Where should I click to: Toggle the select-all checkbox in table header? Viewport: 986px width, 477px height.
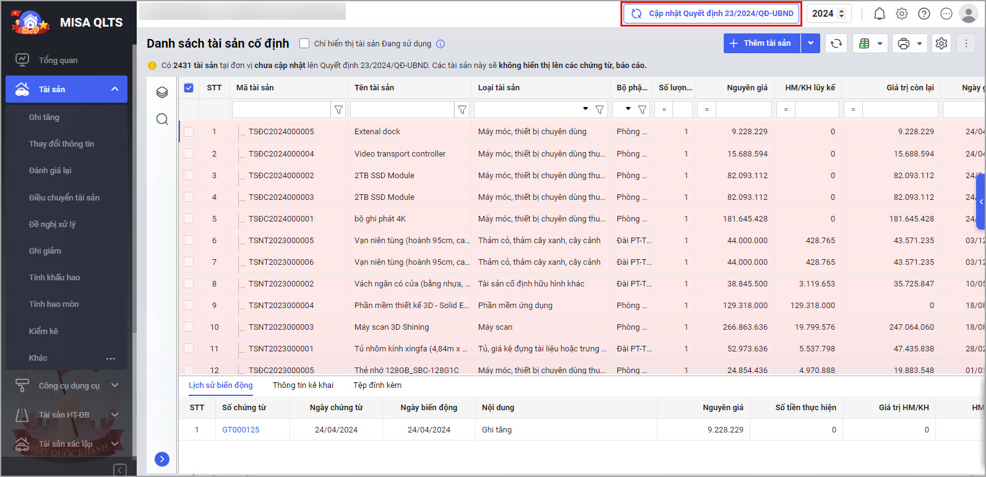(189, 88)
